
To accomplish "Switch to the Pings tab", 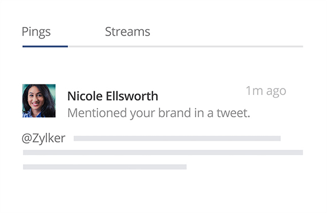I will [x=36, y=32].
